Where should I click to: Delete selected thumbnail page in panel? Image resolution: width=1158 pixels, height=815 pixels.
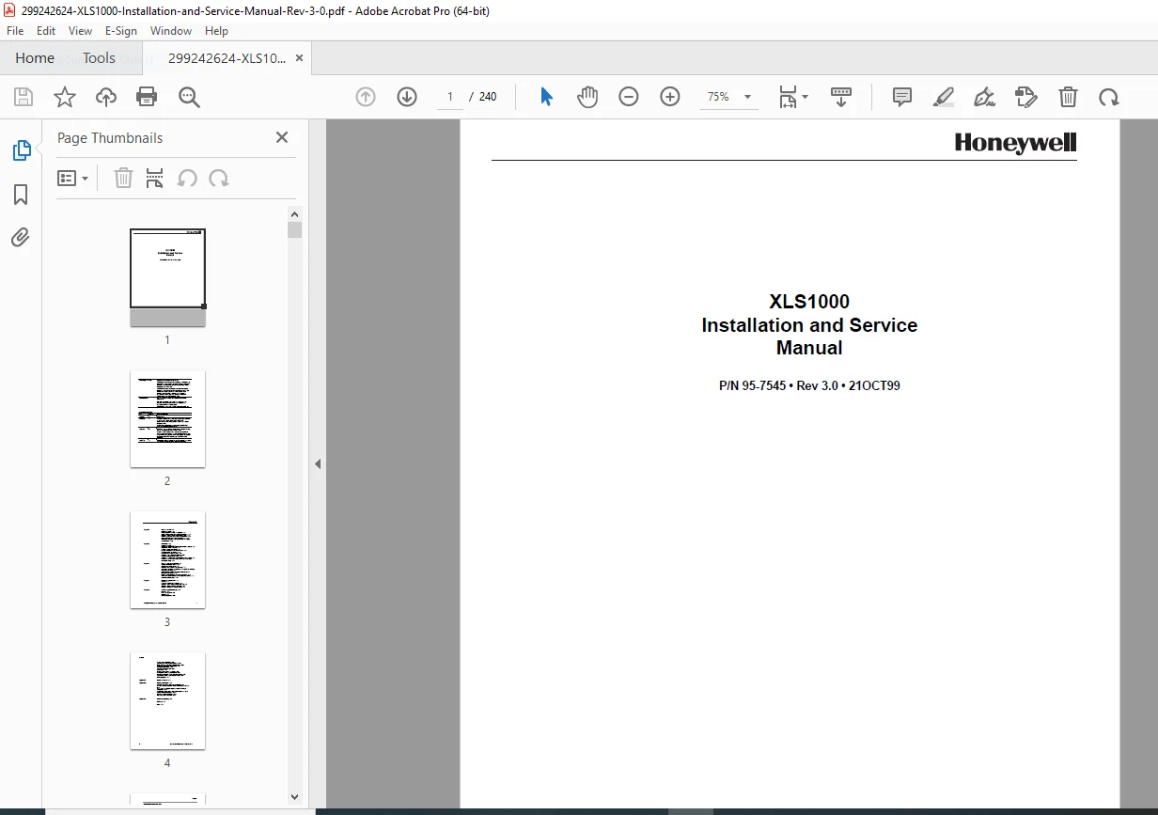[x=123, y=179]
